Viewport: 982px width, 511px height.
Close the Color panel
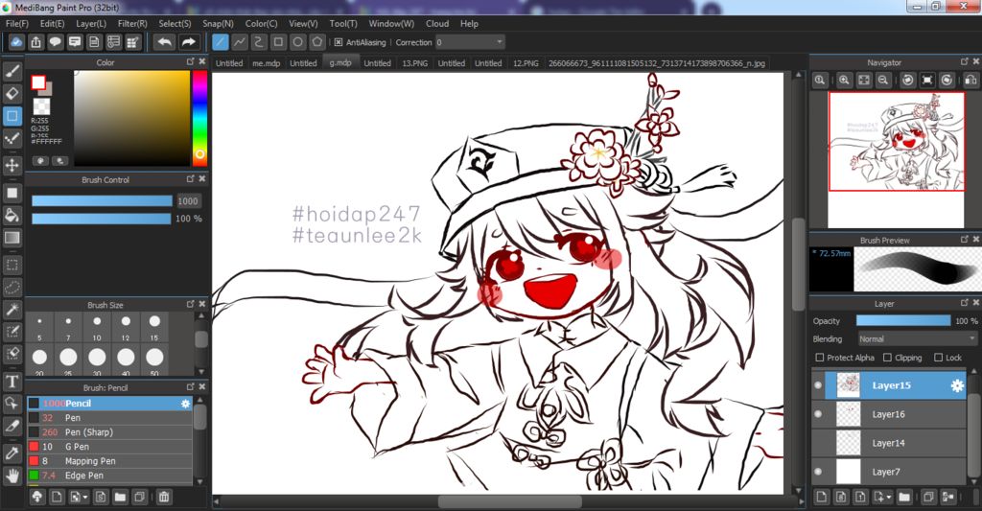202,61
